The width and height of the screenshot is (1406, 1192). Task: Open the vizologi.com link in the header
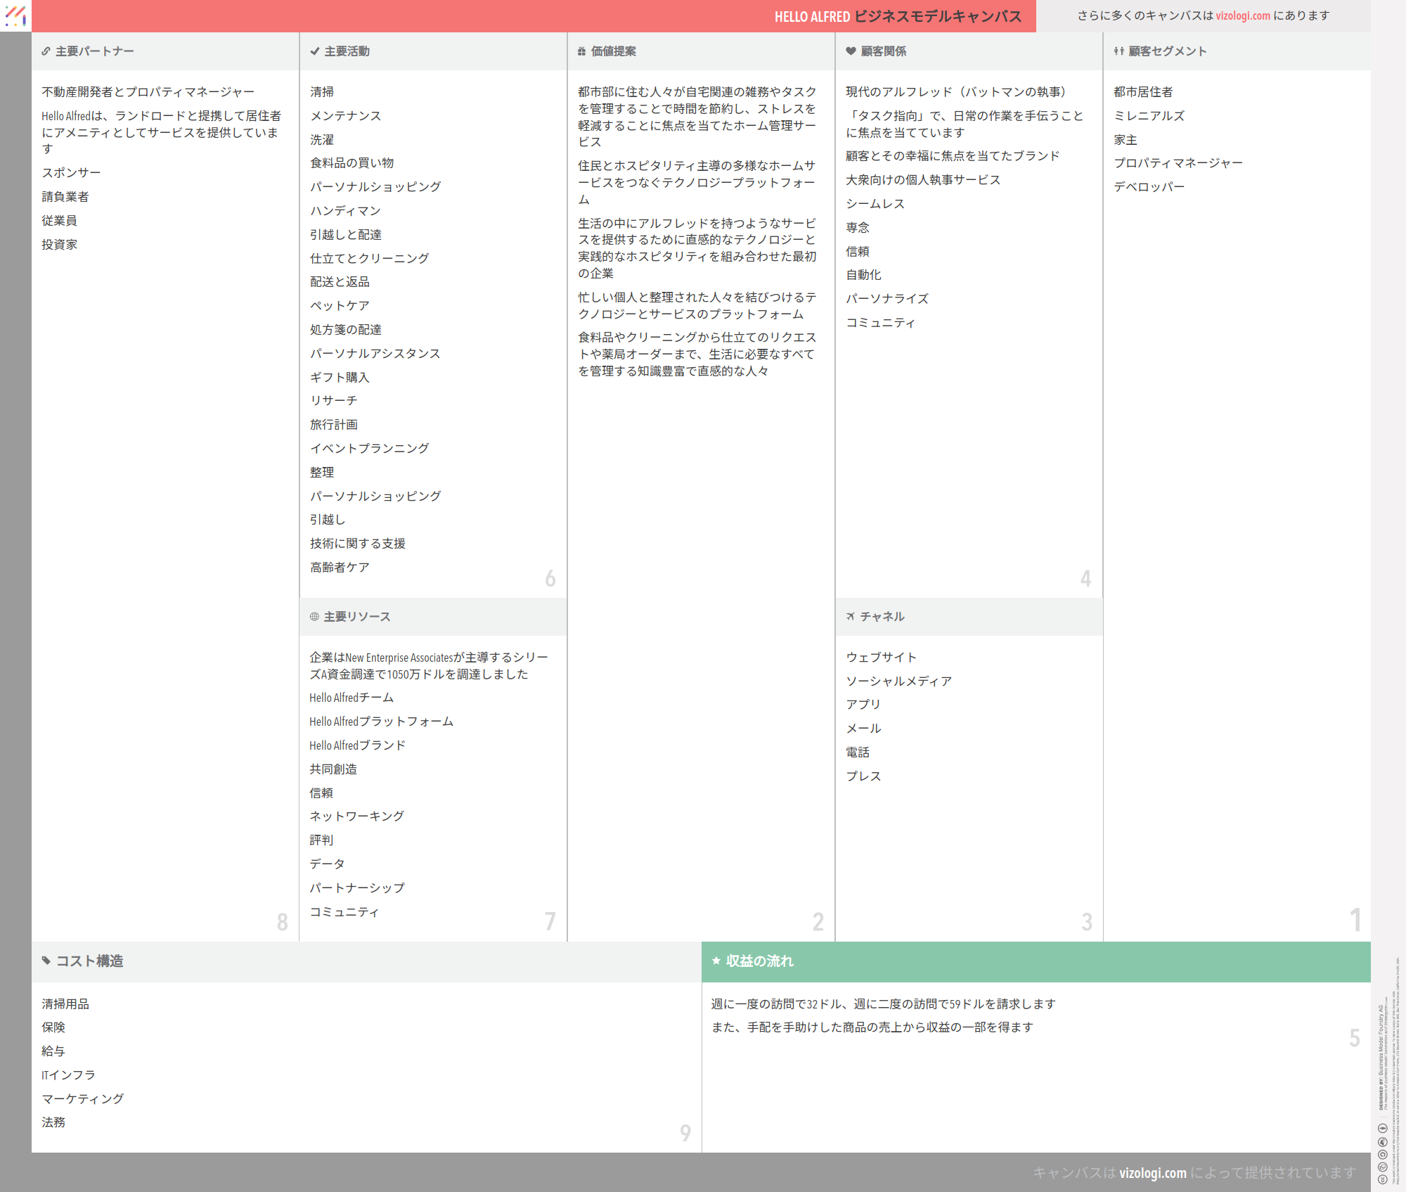click(1242, 15)
